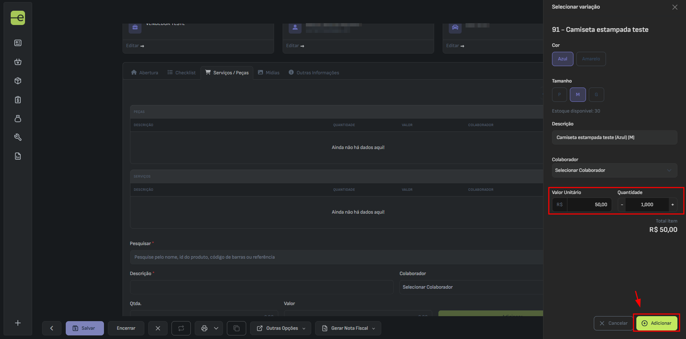The width and height of the screenshot is (686, 339).
Task: Select size P variation
Action: point(559,95)
